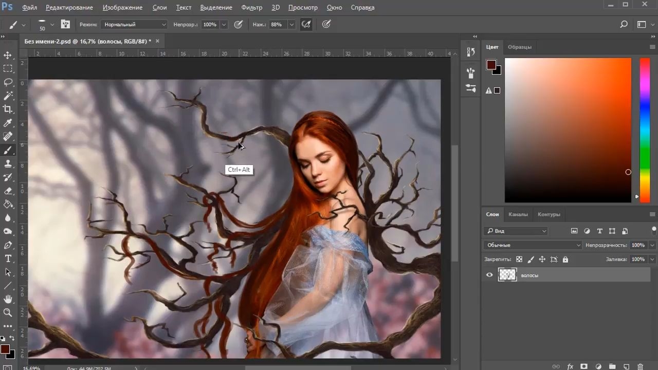The image size is (658, 370).
Task: Add a layer mask
Action: click(584, 366)
